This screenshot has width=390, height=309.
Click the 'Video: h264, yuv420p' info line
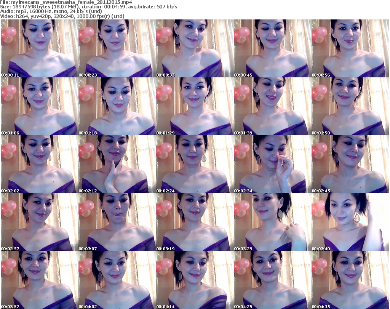coord(62,16)
